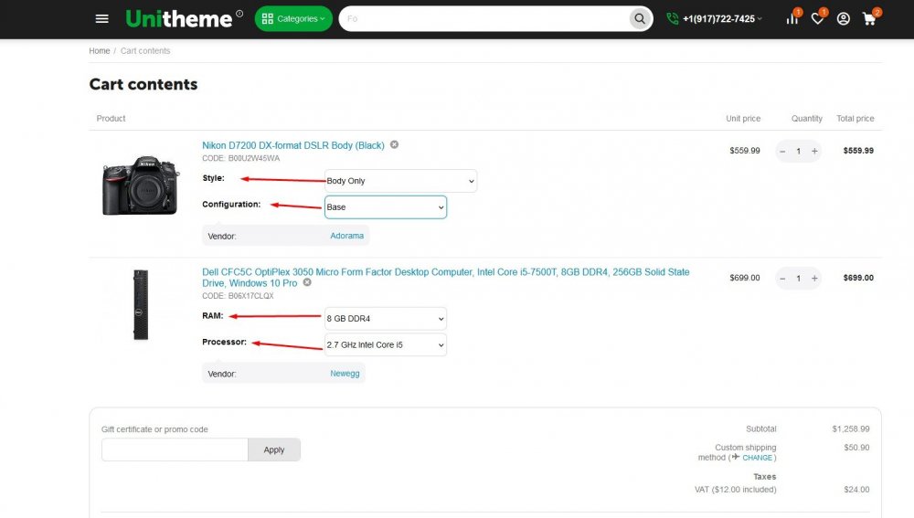Open the product comparison list icon

(x=792, y=19)
